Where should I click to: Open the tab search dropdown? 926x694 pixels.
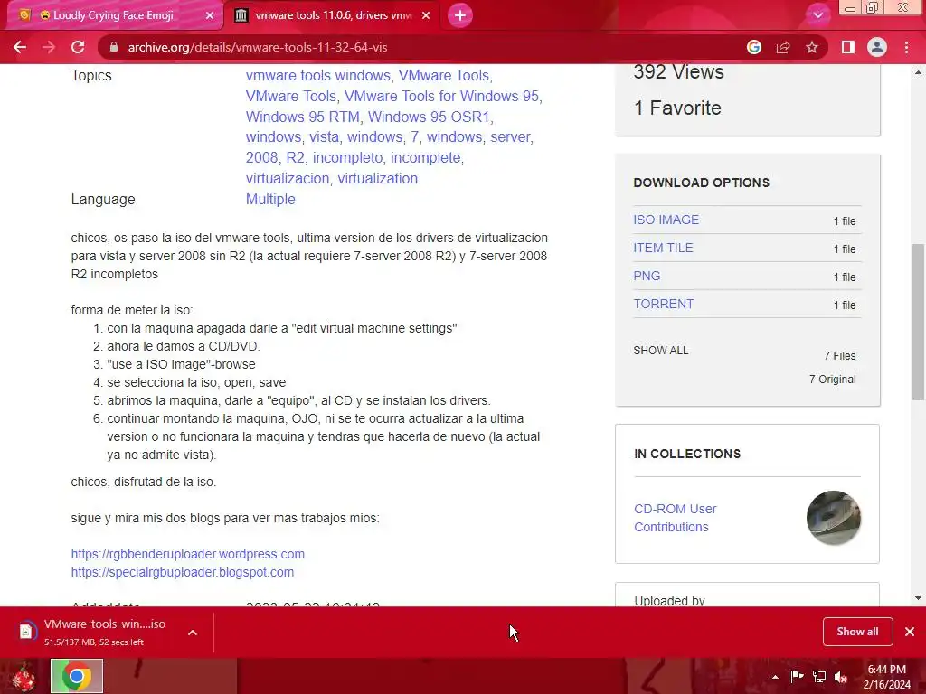click(x=817, y=15)
